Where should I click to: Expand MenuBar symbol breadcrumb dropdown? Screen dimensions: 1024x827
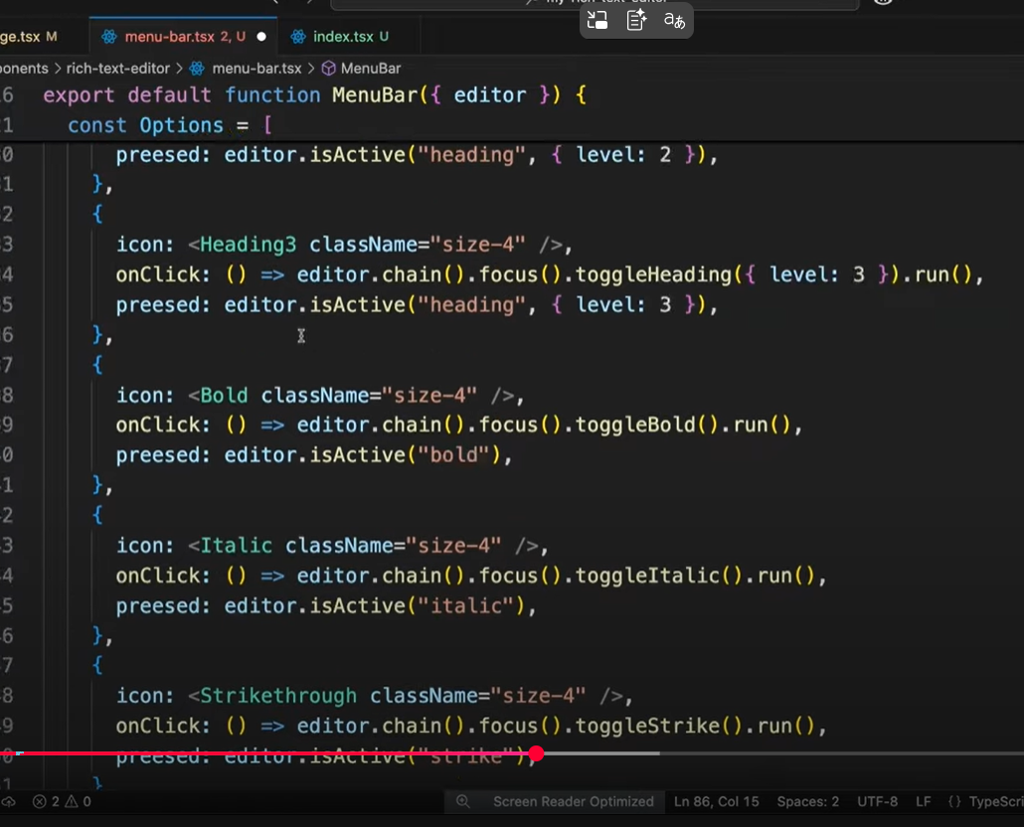click(370, 69)
